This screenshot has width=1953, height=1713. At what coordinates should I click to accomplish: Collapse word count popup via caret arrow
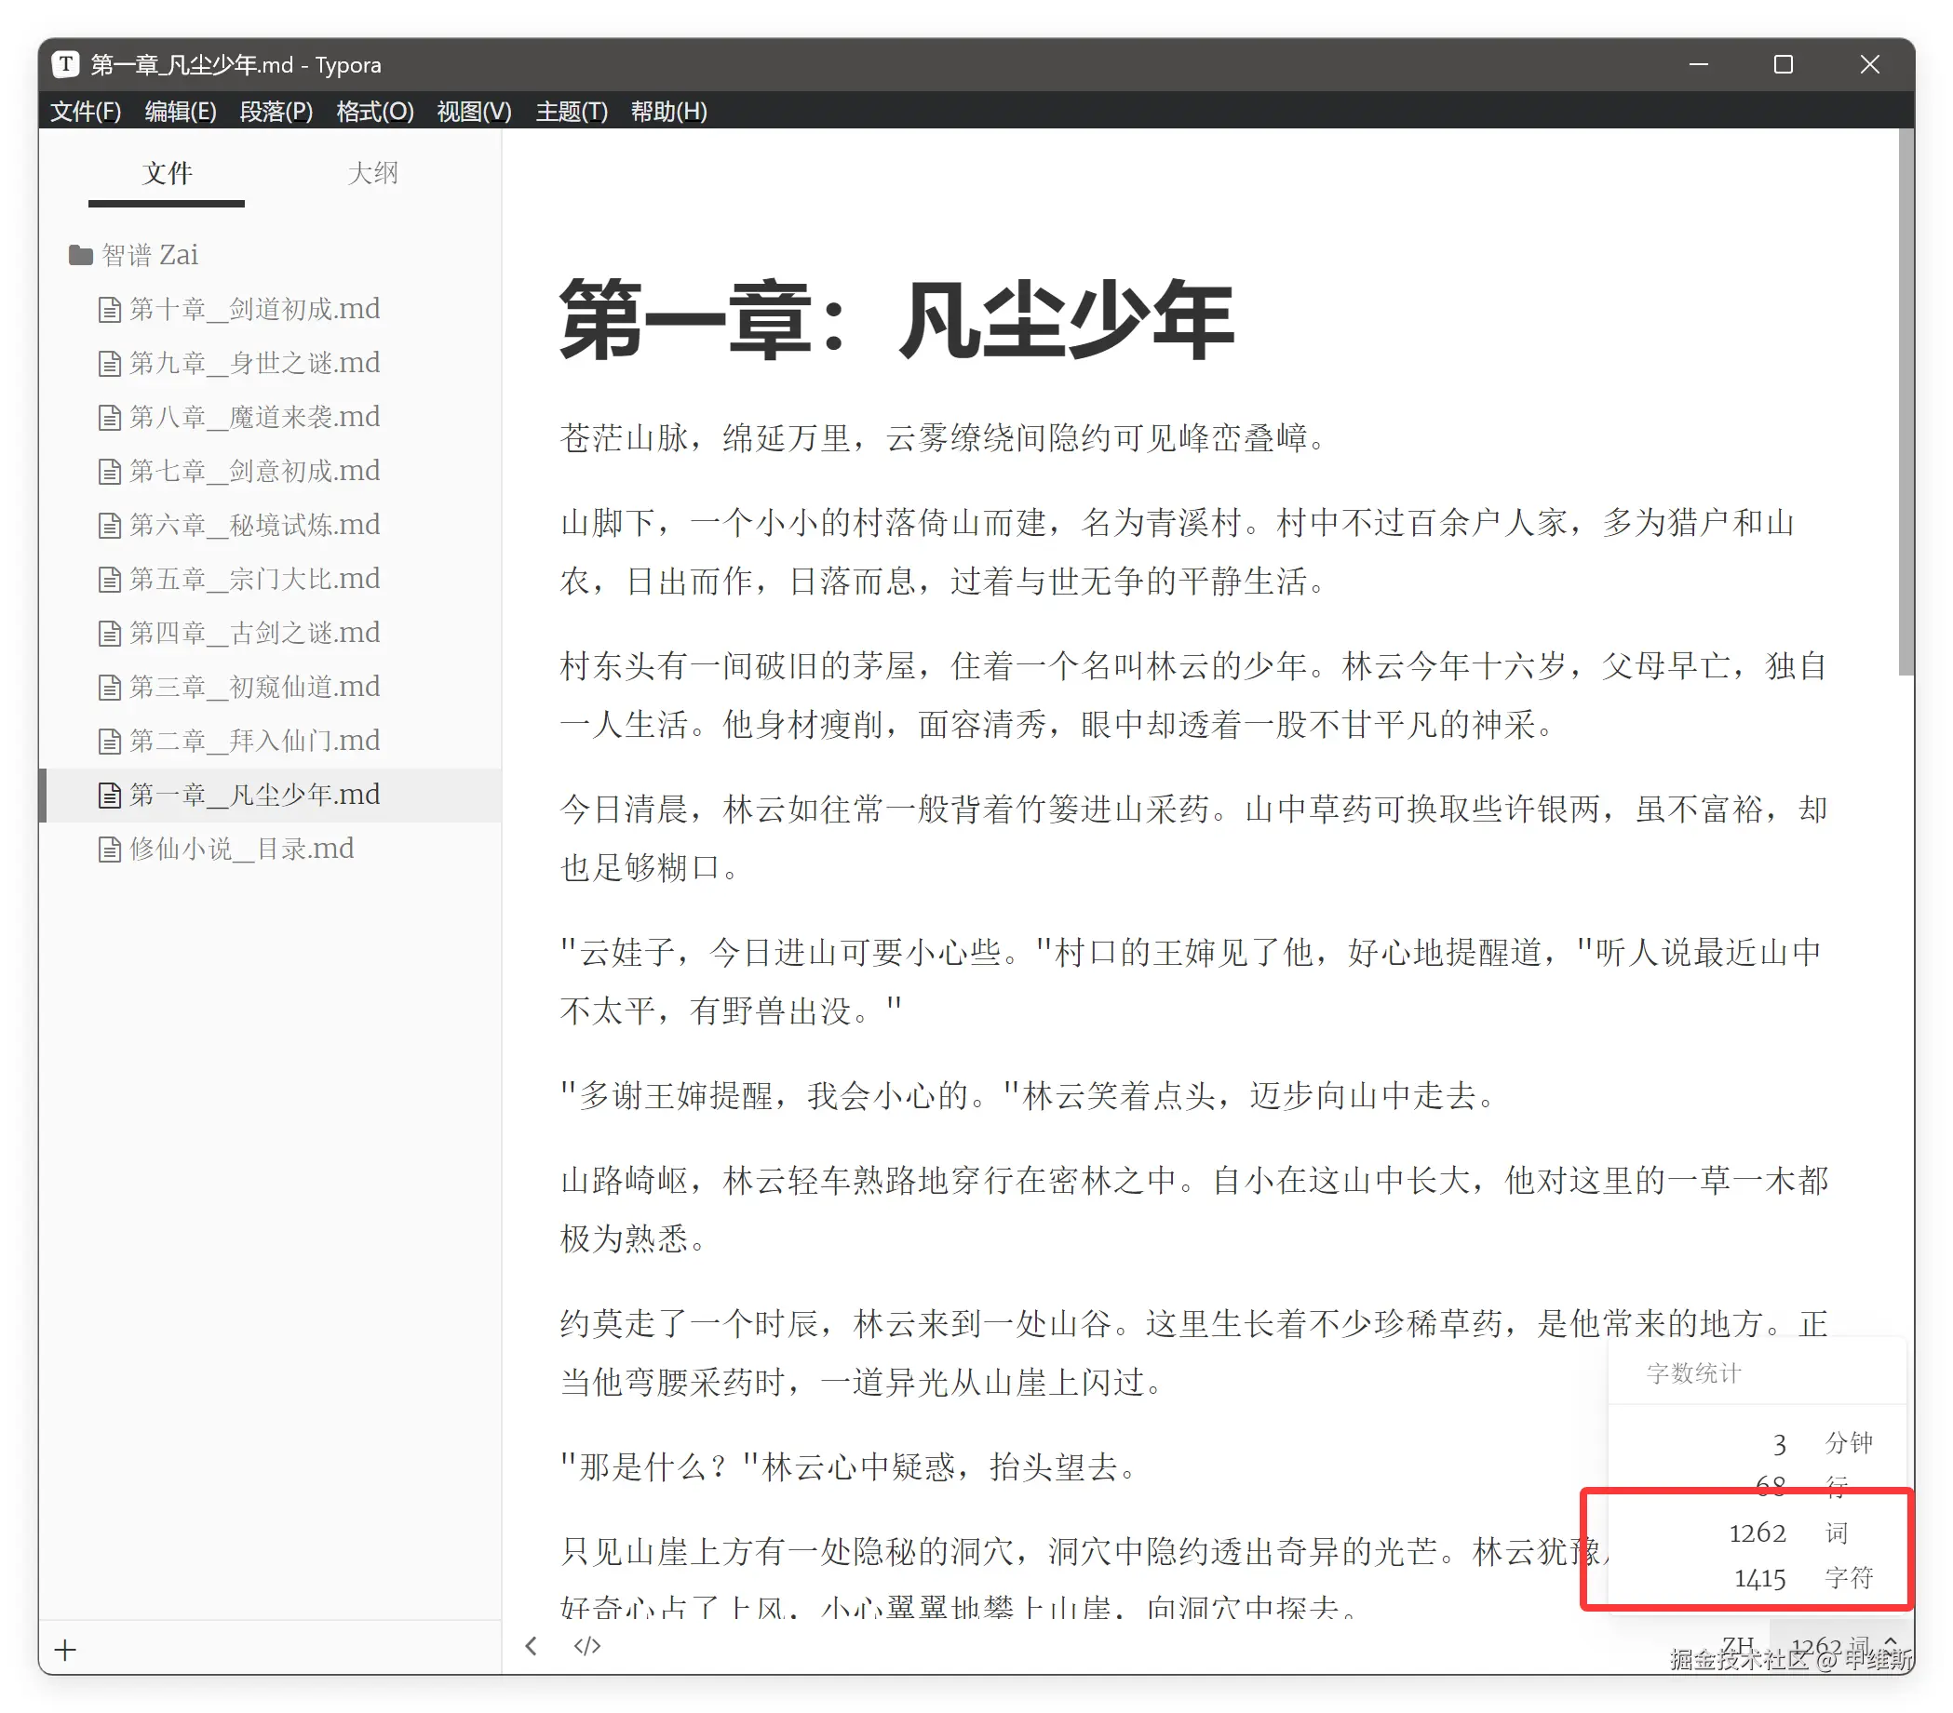click(x=1890, y=1640)
